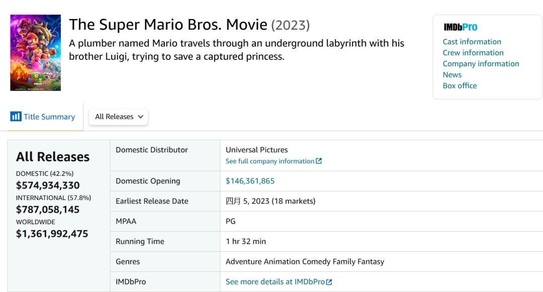Click the Super Mario Bros. movie poster
The image size is (543, 292).
[35, 53]
